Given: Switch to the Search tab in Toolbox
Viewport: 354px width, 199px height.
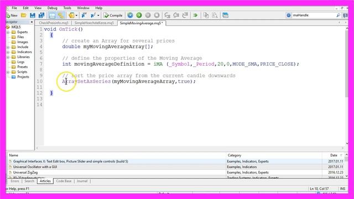Looking at the screenshot, I should [29, 181].
